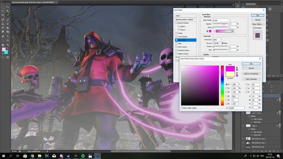Viewport: 283px width, 159px height.
Task: Enable the Inner Shadow checkbox
Action: (x=177, y=37)
